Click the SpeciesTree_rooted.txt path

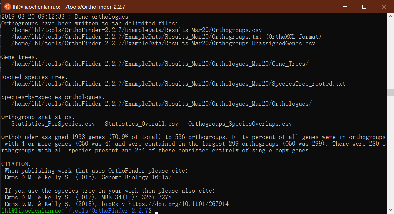(x=178, y=84)
